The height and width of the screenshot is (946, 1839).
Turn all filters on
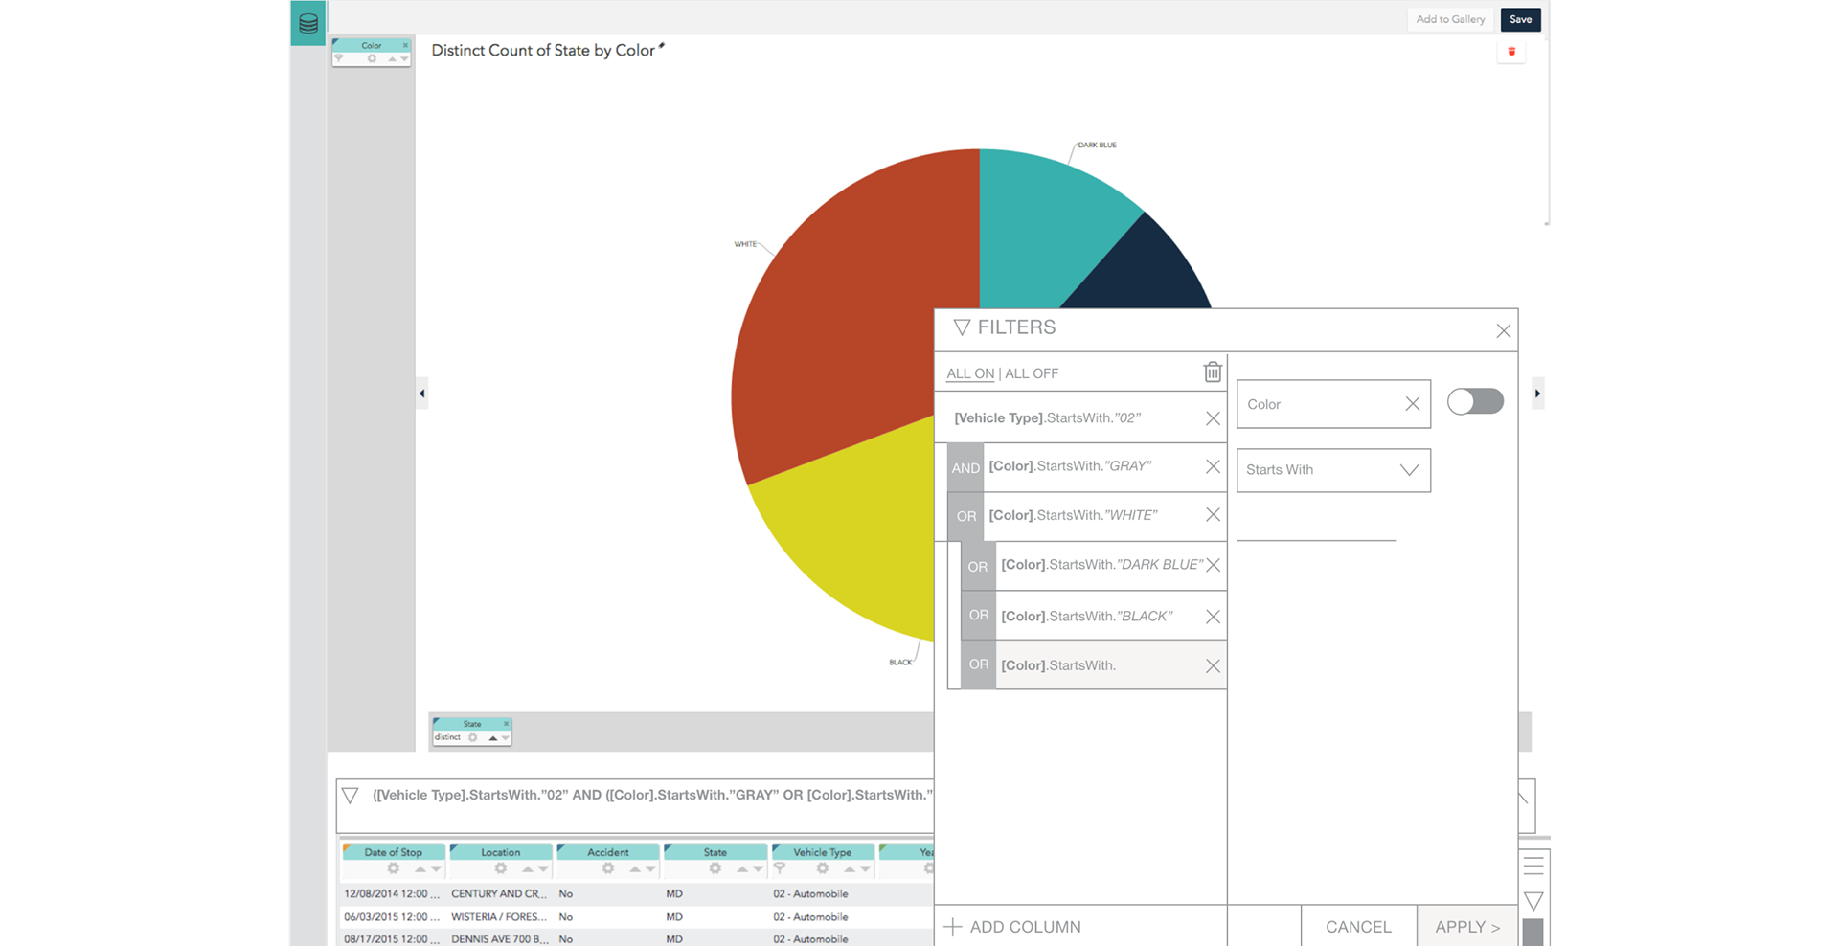(970, 373)
